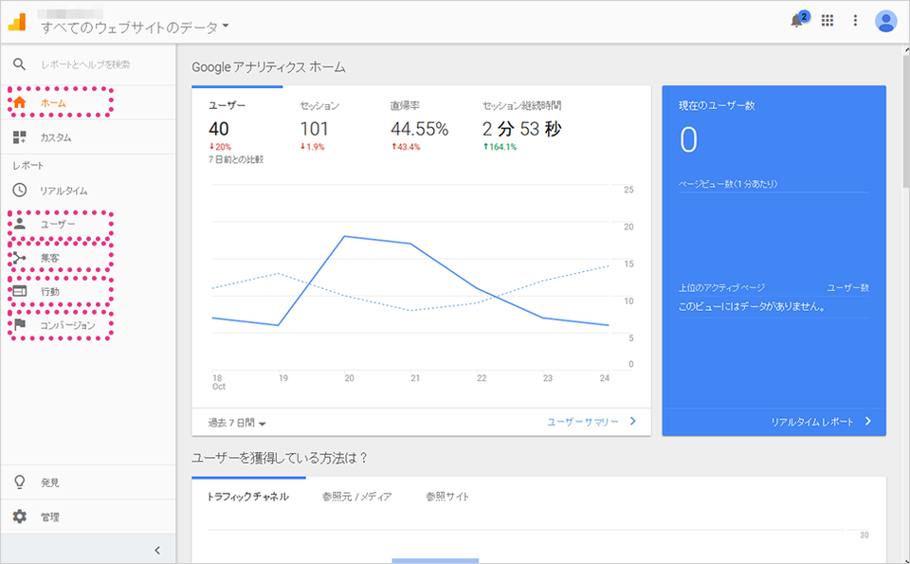The width and height of the screenshot is (910, 564).
Task: Select the セッション metric tab showing 101
Action: click(319, 125)
